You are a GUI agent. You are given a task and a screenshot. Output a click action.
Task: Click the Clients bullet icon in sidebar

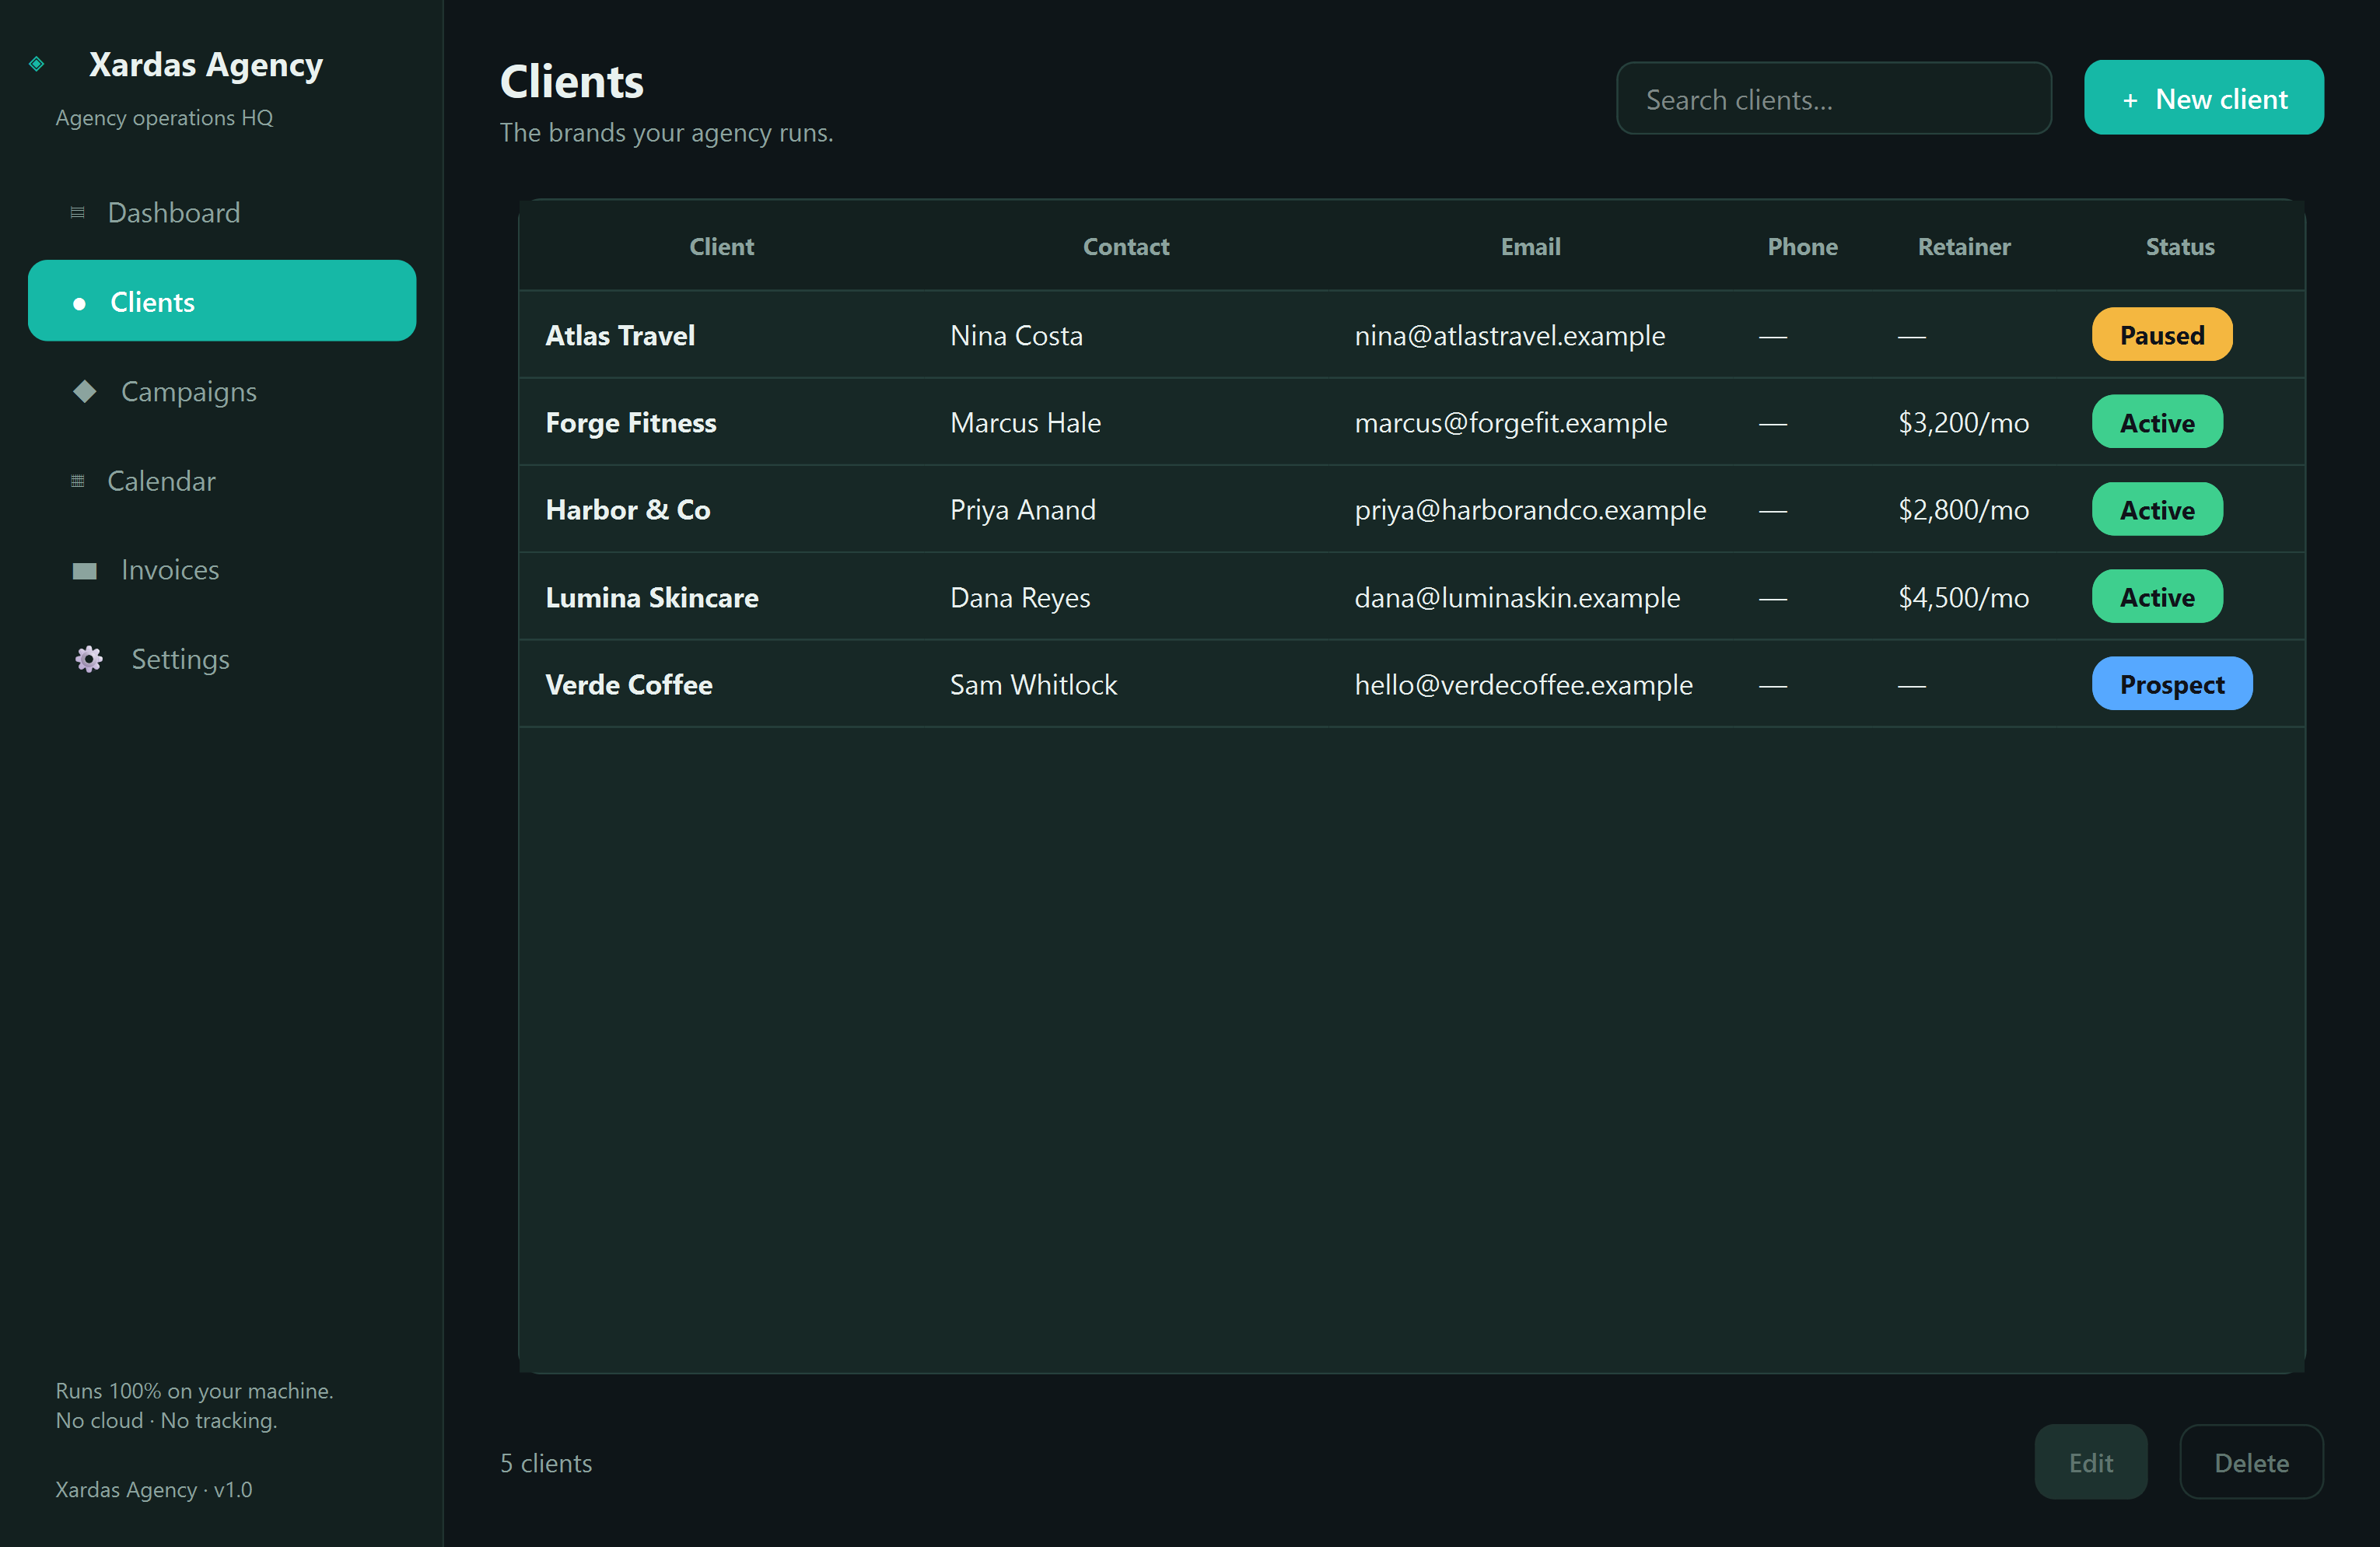(80, 303)
